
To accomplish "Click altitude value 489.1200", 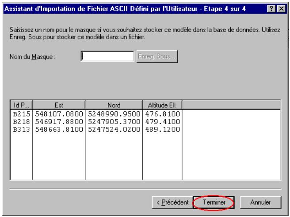I will [162, 129].
